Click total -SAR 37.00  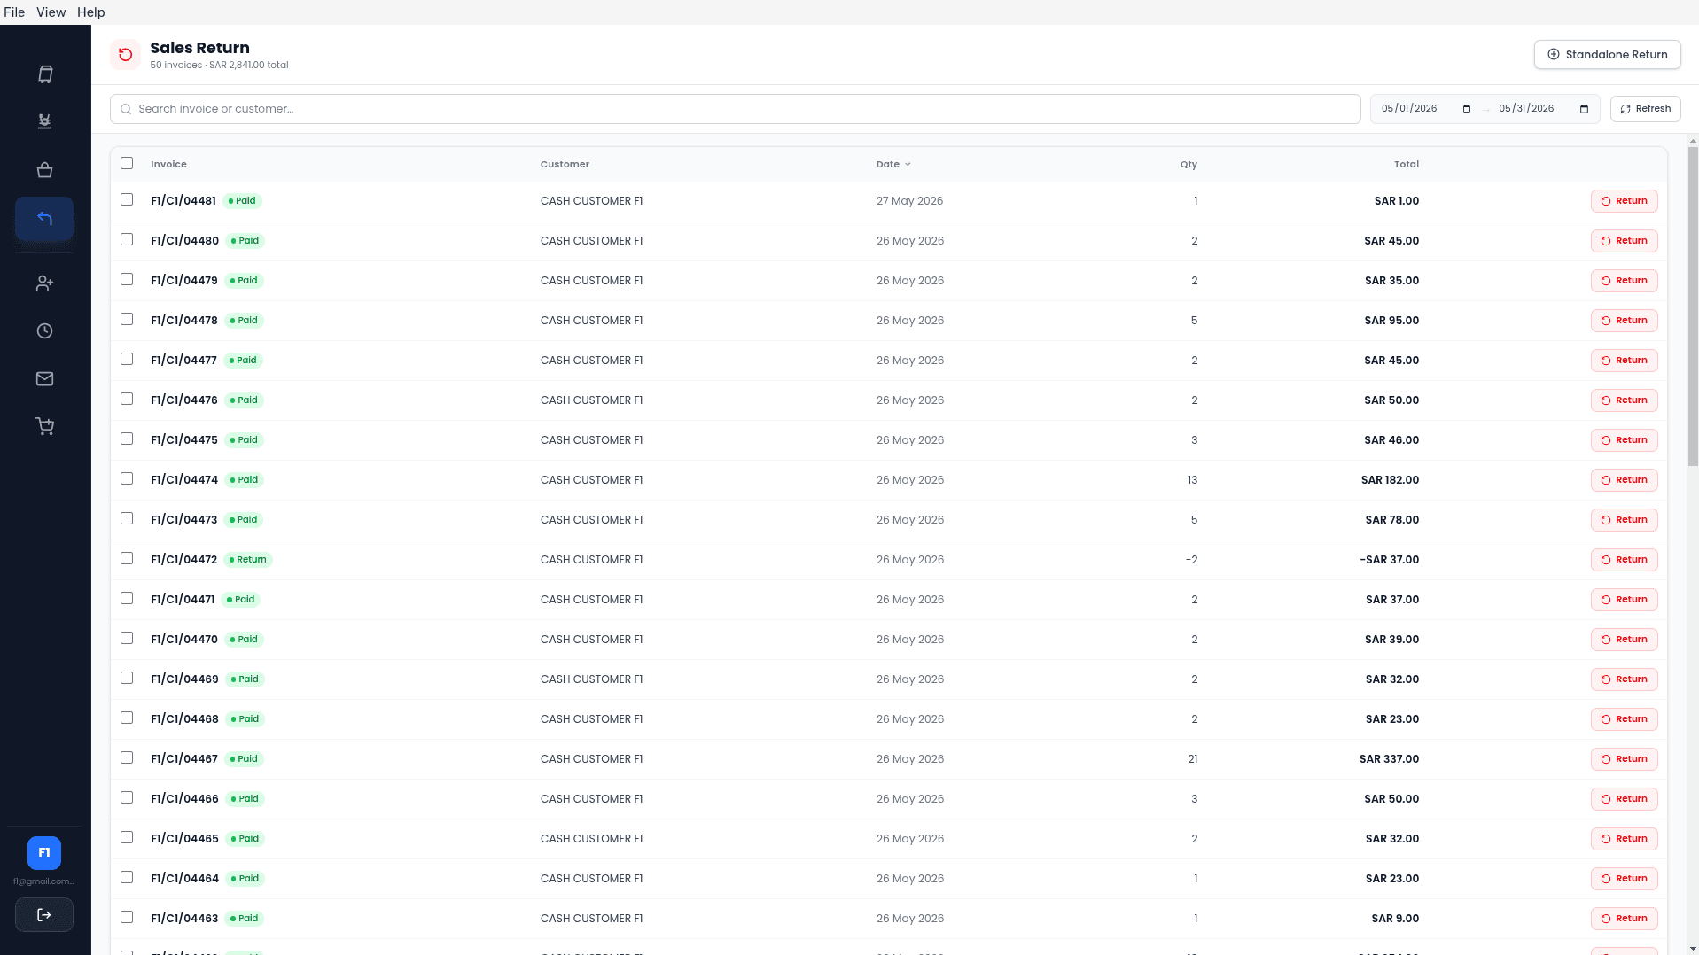coord(1389,560)
